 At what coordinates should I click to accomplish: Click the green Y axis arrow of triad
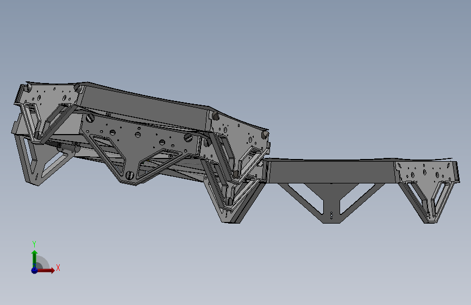tap(34, 258)
